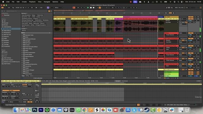This screenshot has height=114, width=203.
Task: Open Spotify from the Dock
Action: [x=47, y=110]
